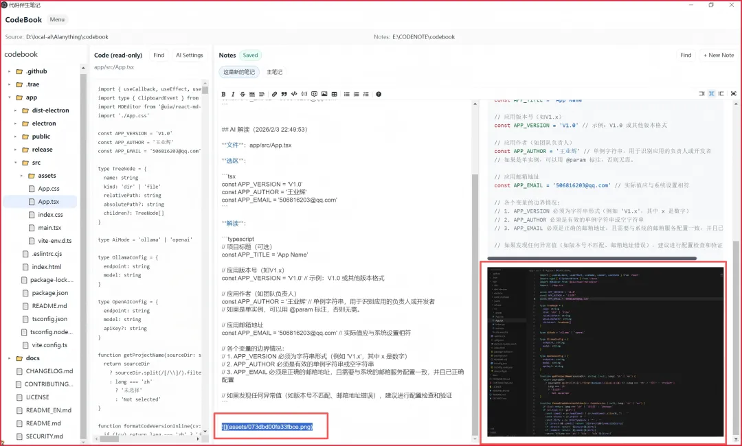Insert a horizontal rule via the toolbar
The width and height of the screenshot is (742, 446).
[x=252, y=94]
